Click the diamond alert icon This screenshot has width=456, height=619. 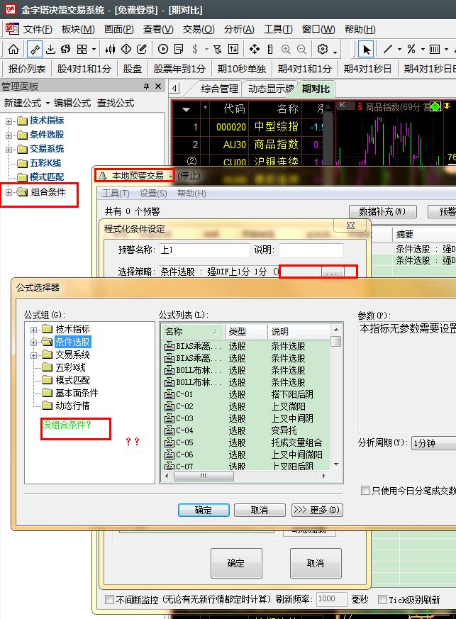coord(126,50)
